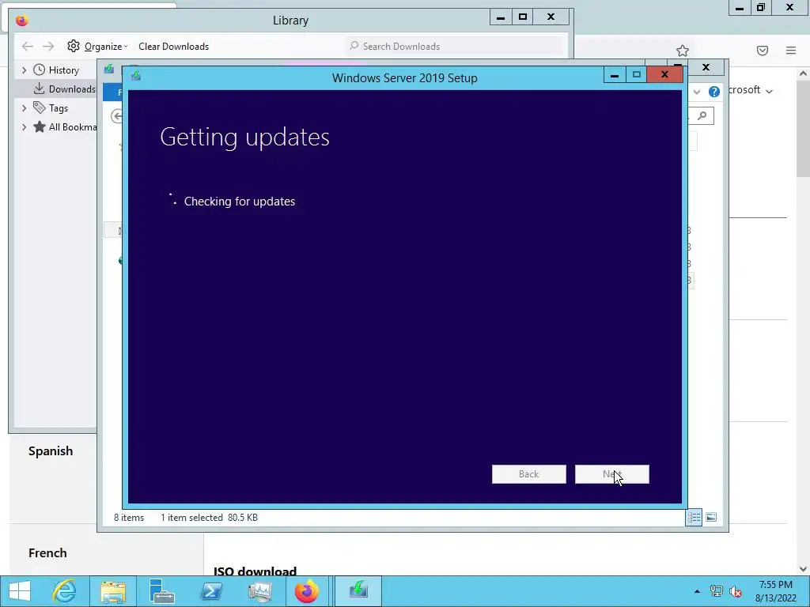810x607 pixels.
Task: Open the Firefox hamburger menu
Action: [x=791, y=50]
